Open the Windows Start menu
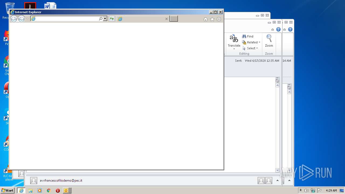Screen dimensions: 345x194 coord(7,190)
